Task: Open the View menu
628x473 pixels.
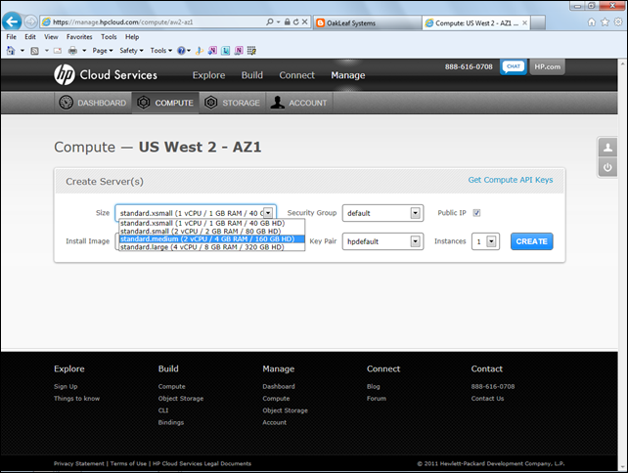Action: coord(51,37)
